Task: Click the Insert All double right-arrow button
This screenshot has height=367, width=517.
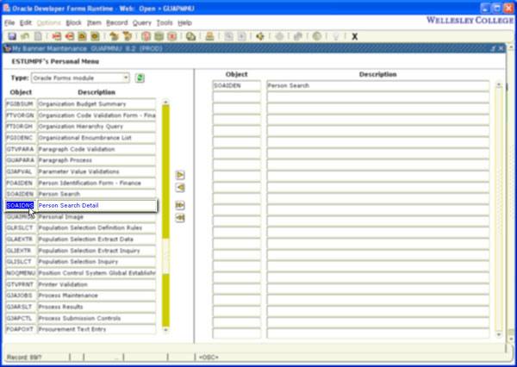Action: pyautogui.click(x=180, y=205)
